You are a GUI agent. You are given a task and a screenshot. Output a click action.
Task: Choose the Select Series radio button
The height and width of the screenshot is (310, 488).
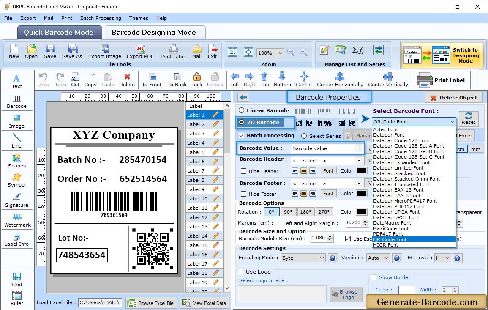point(304,136)
